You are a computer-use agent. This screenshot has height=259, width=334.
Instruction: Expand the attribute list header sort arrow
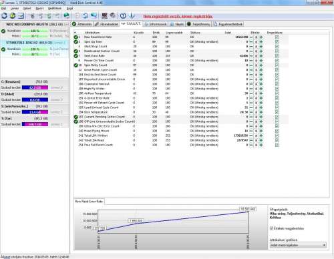point(75,33)
